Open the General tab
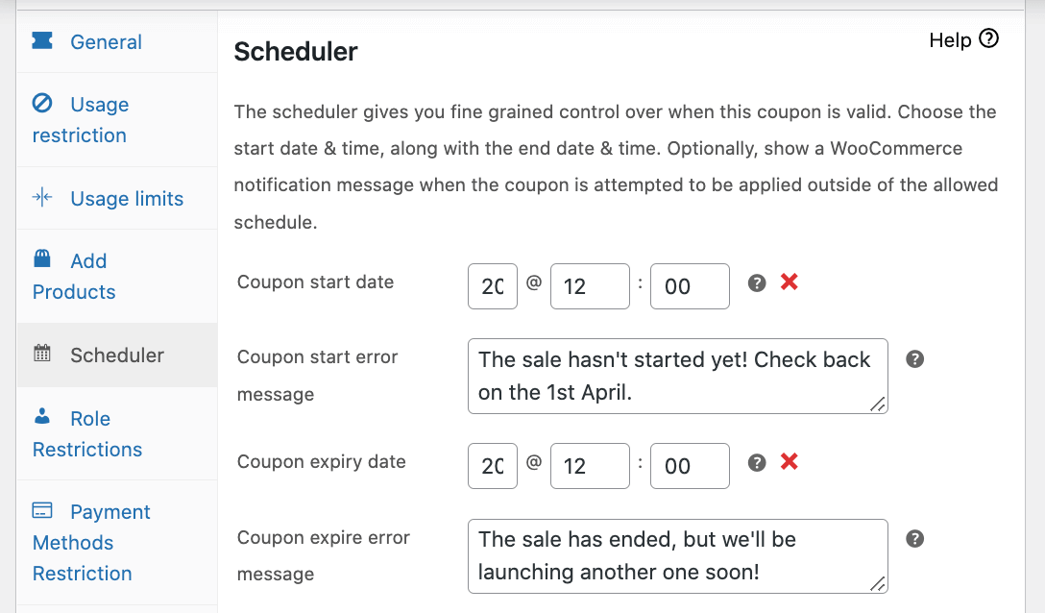Image resolution: width=1045 pixels, height=613 pixels. tap(106, 42)
